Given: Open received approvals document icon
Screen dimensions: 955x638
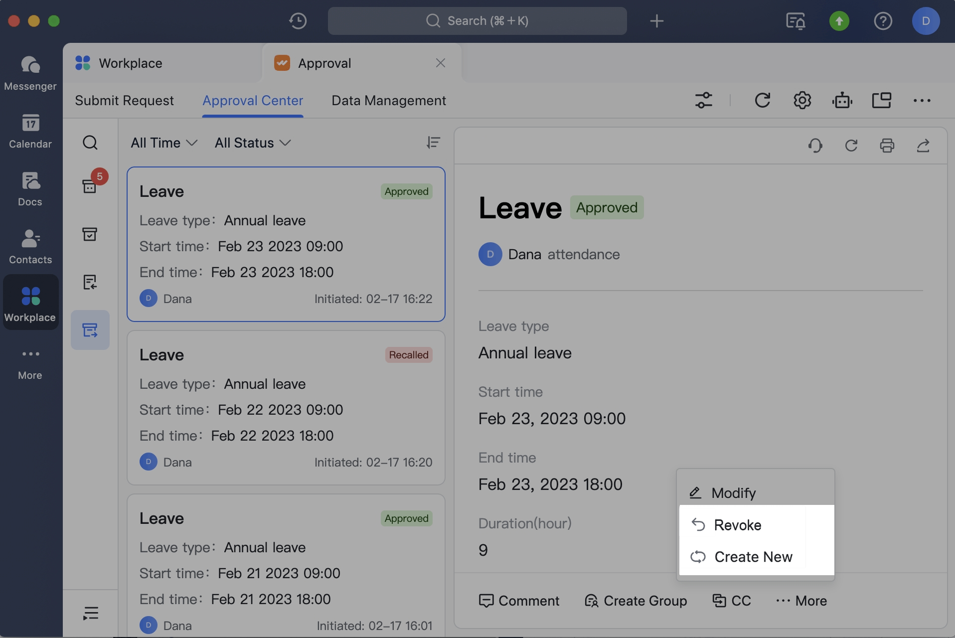Looking at the screenshot, I should tap(90, 282).
